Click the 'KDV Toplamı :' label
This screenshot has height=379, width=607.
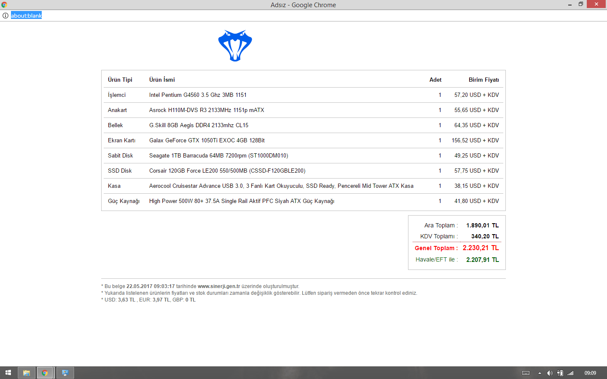pos(439,236)
